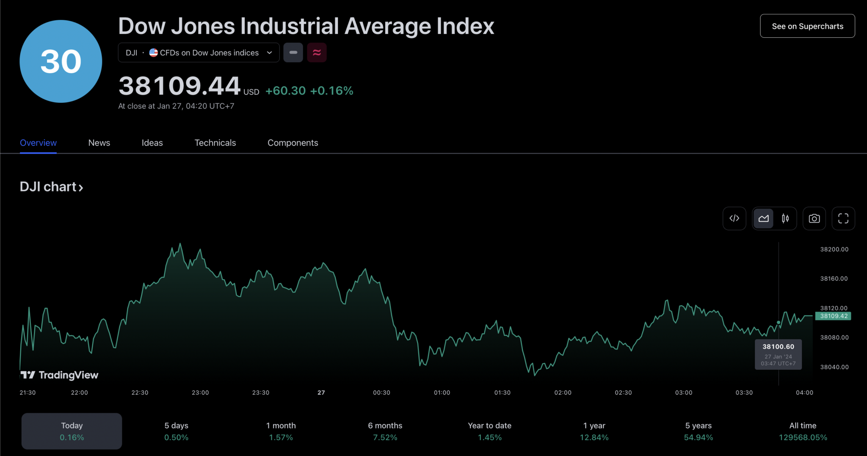
Task: Click the TradingView logo on the chart
Action: click(59, 374)
